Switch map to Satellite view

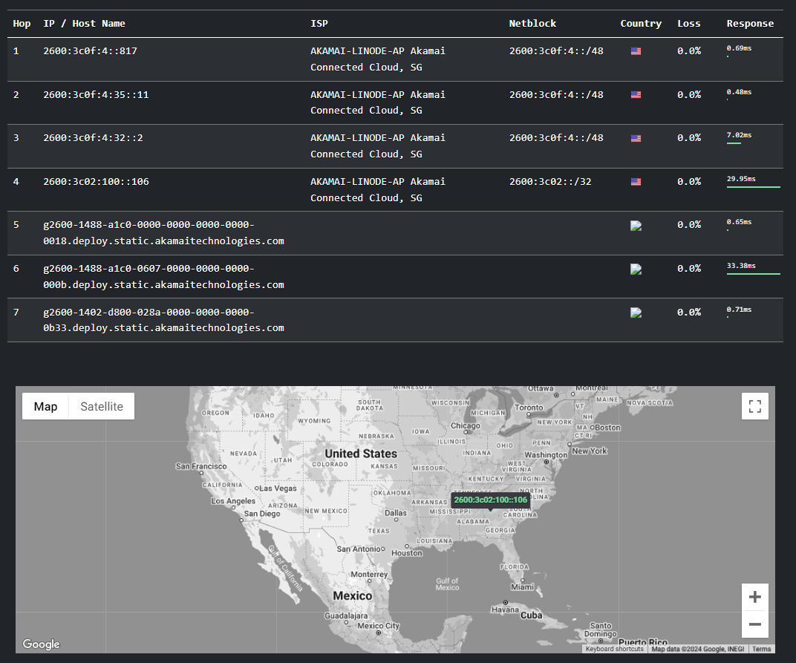pyautogui.click(x=102, y=407)
